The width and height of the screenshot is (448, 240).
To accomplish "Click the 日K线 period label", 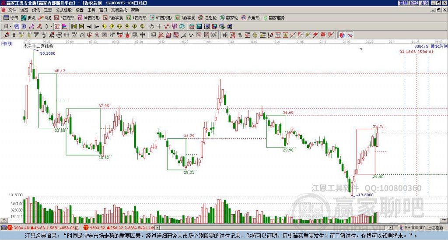I will click(7, 43).
